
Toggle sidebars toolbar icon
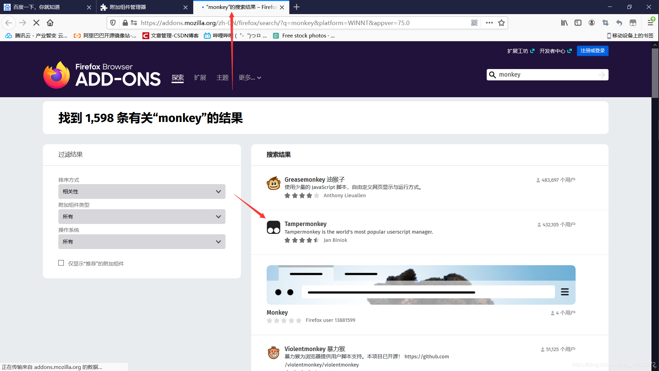(578, 23)
